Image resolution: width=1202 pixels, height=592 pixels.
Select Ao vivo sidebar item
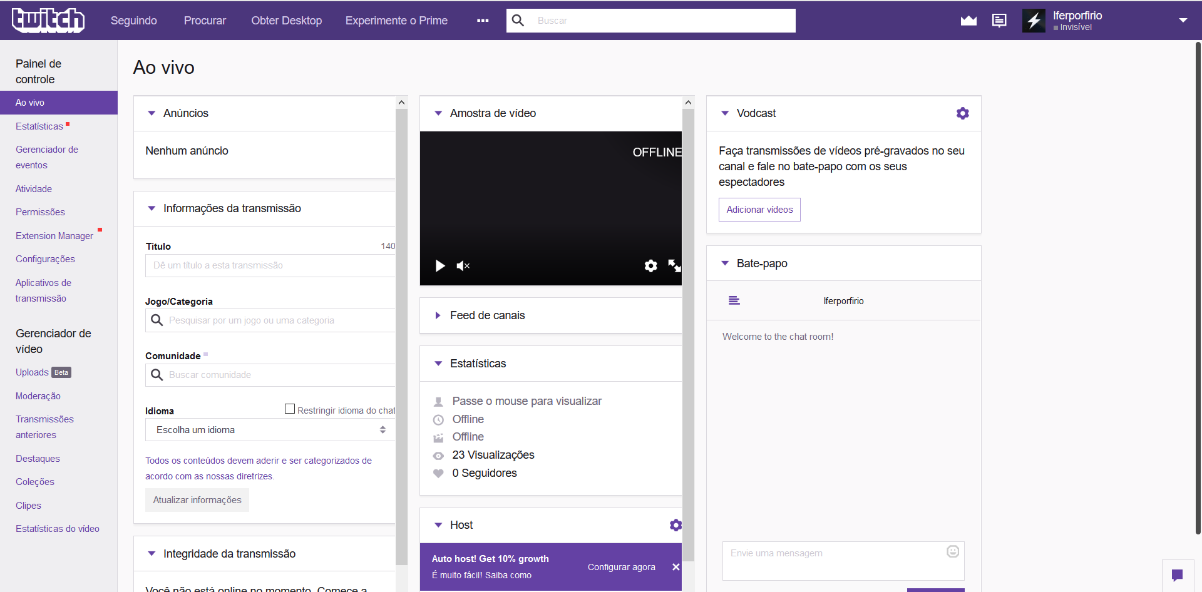[59, 103]
